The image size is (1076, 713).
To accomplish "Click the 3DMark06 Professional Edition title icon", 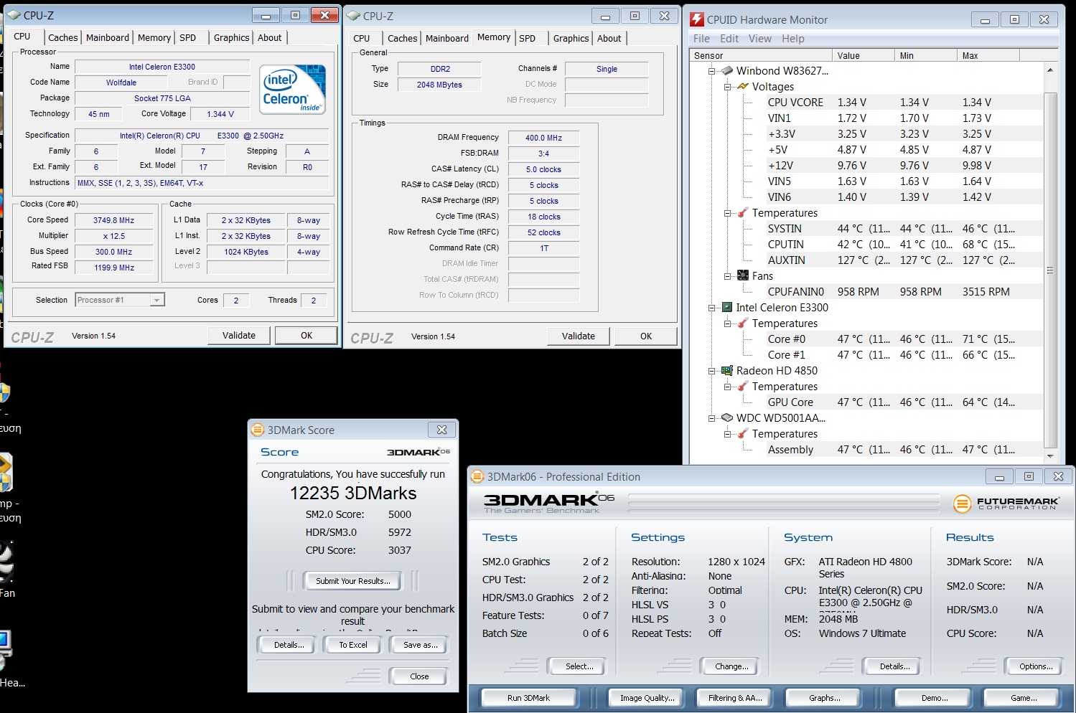I will click(x=477, y=476).
